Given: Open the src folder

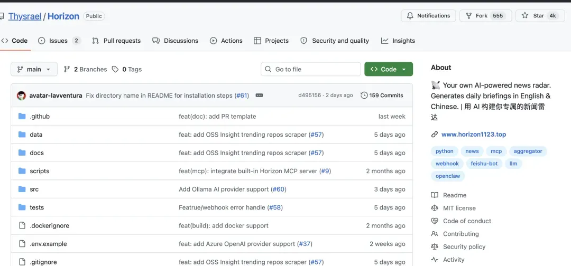Looking at the screenshot, I should [x=34, y=189].
